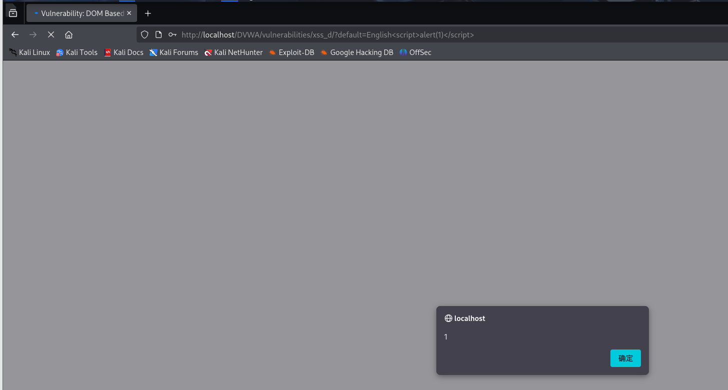The height and width of the screenshot is (390, 728).
Task: Confirm the alert with 确定 button
Action: (625, 358)
